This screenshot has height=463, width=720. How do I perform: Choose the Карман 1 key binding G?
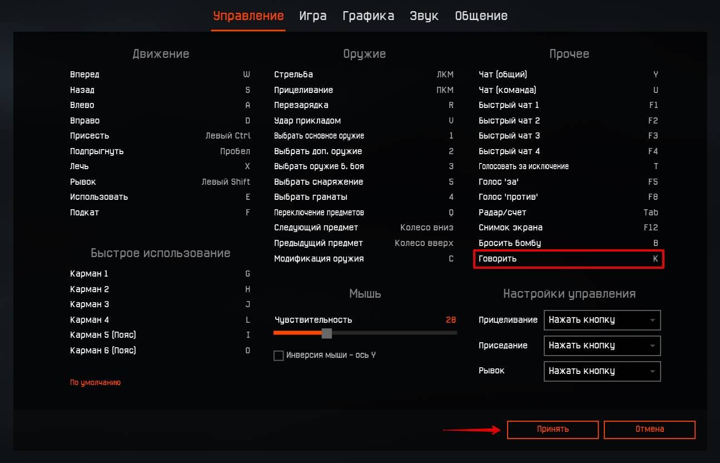point(247,274)
